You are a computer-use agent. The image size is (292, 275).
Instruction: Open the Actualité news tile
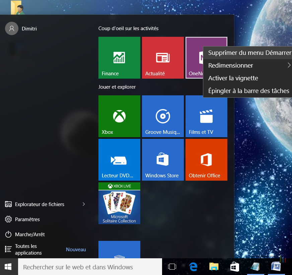(163, 58)
